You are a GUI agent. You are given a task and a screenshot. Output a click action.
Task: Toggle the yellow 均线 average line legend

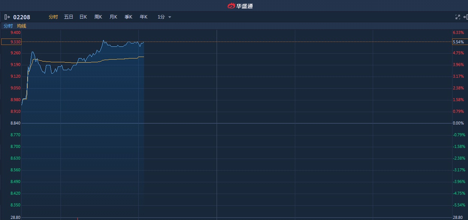coord(22,26)
